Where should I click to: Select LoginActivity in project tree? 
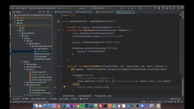click(x=42, y=49)
